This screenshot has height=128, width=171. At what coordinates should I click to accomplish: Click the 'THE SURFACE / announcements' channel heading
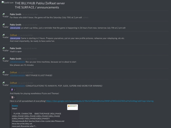[x=37, y=7]
